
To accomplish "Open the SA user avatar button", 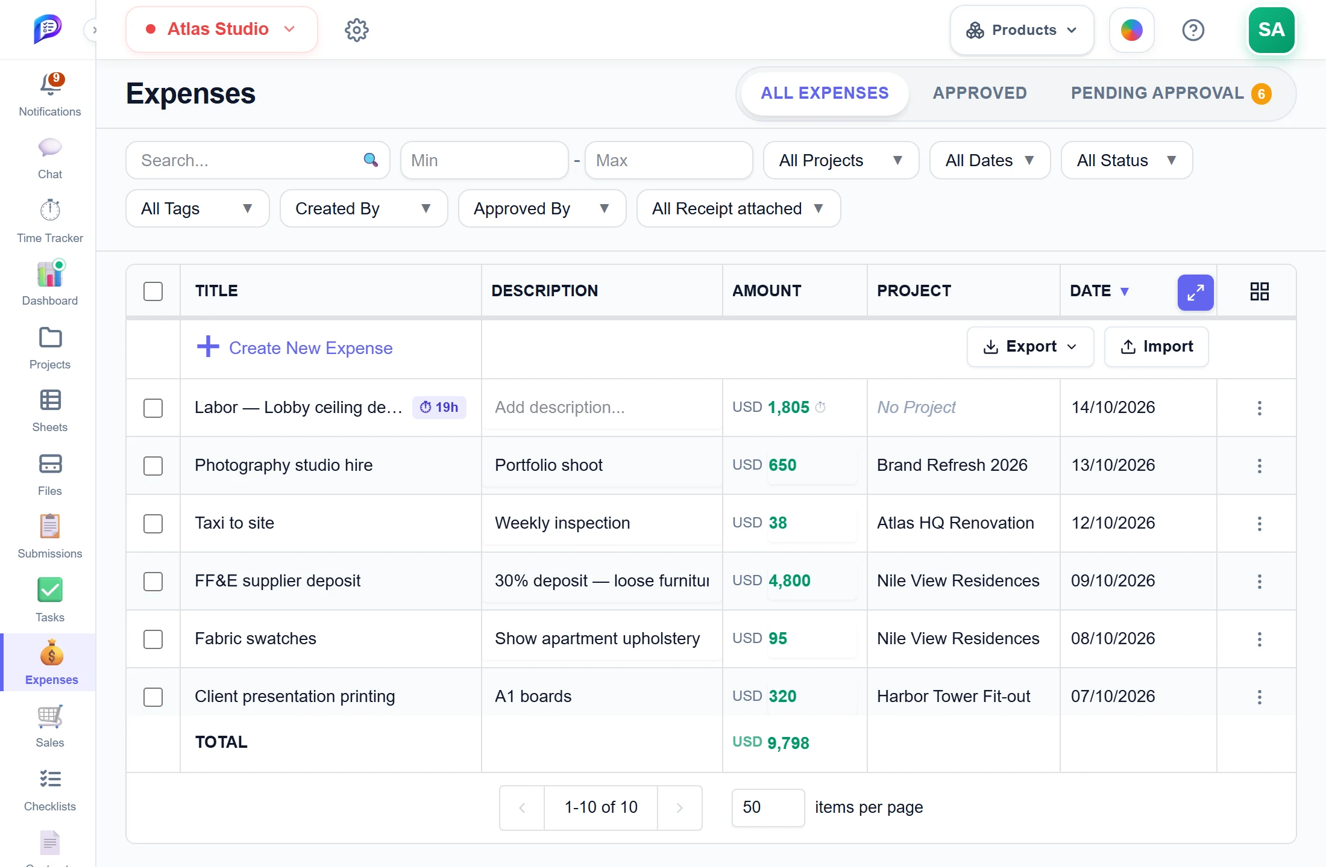I will 1271,30.
